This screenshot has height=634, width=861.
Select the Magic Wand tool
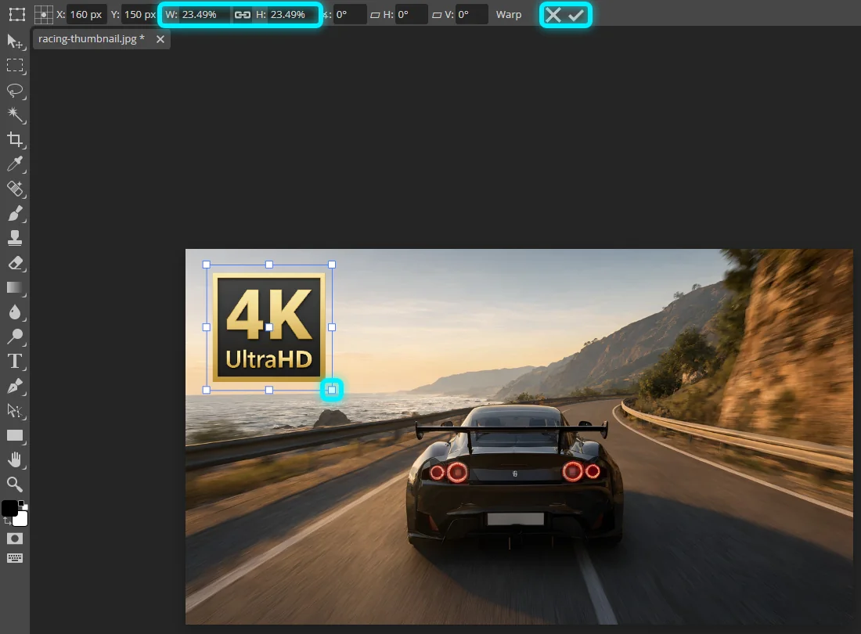[15, 115]
